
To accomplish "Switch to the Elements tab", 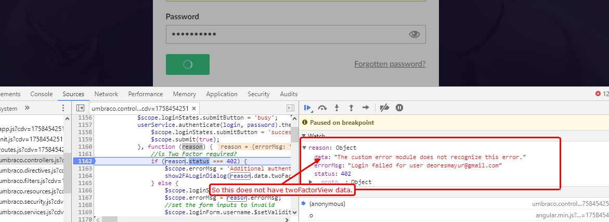I will click(x=10, y=94).
